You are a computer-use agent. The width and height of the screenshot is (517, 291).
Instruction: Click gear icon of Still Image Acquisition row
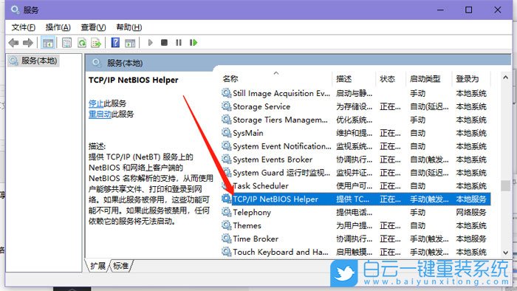pyautogui.click(x=226, y=93)
